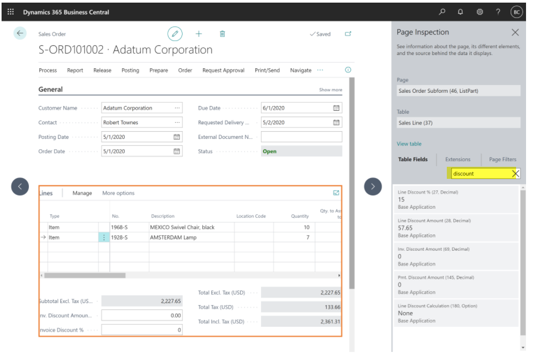Open the help question mark
The height and width of the screenshot is (353, 536).
coord(498,12)
